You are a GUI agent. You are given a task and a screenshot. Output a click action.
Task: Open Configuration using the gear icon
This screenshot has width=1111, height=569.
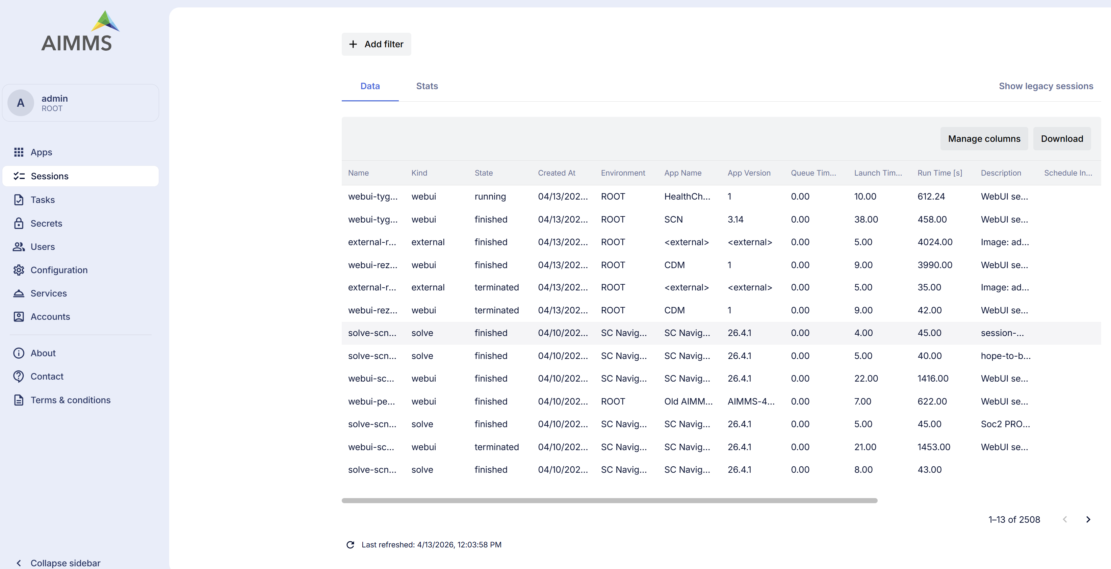19,269
